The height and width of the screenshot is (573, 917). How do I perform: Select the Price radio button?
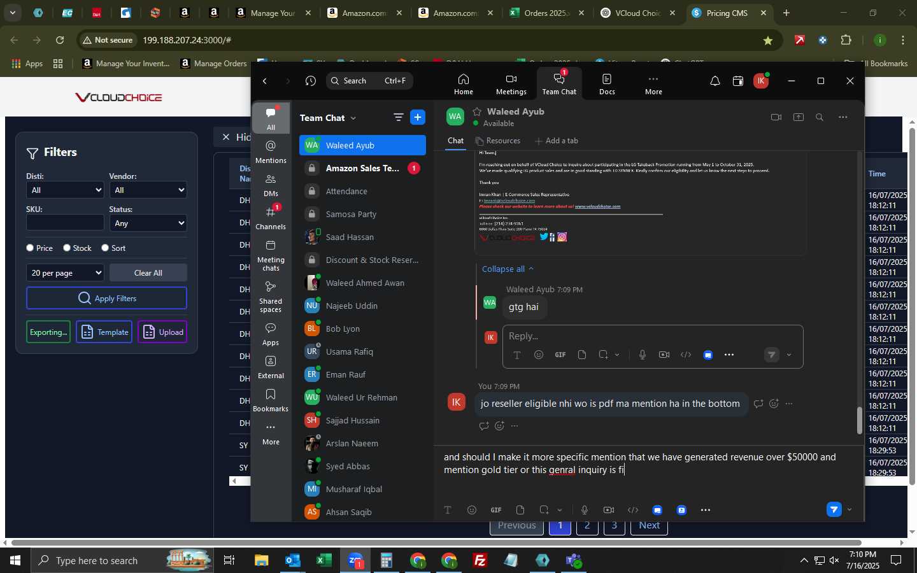pos(30,248)
